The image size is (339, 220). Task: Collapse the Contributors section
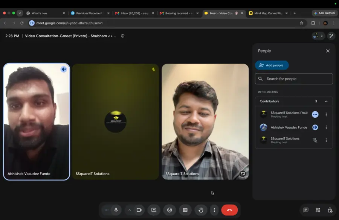click(326, 101)
